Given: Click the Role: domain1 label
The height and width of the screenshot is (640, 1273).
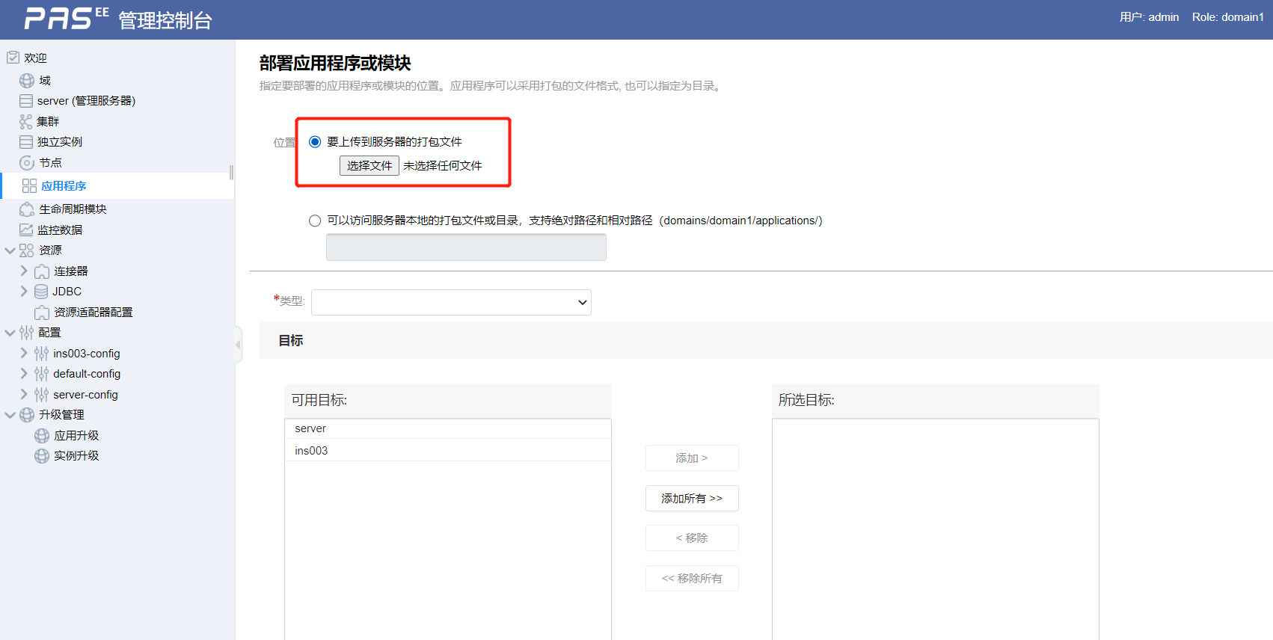Looking at the screenshot, I should click(1228, 17).
